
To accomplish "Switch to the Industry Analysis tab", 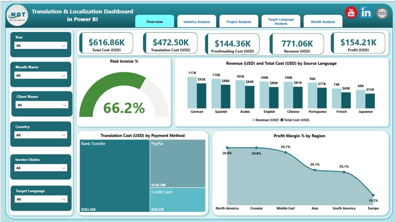I will (x=197, y=21).
